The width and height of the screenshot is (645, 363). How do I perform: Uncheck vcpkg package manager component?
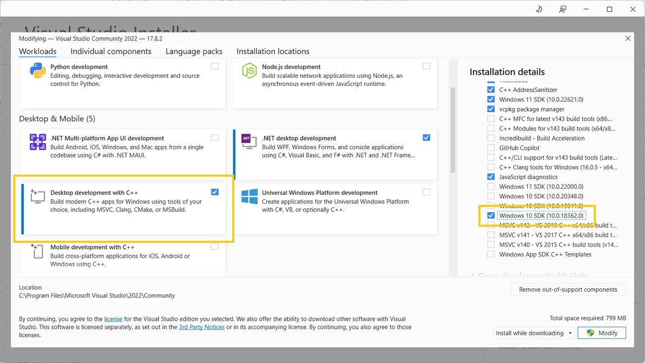[491, 109]
